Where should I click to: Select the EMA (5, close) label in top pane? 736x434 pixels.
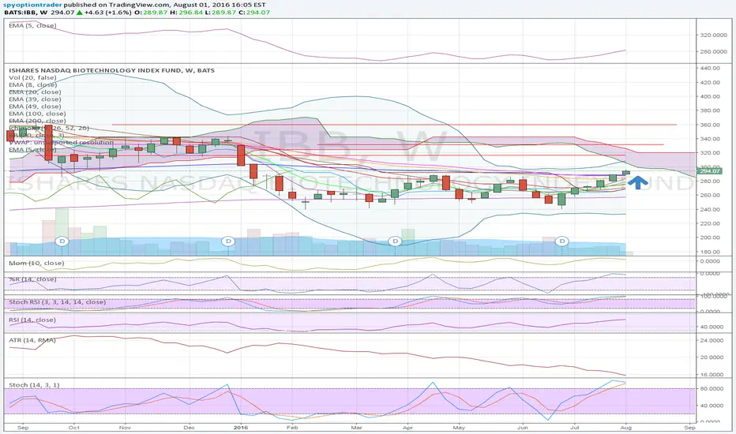(32, 25)
